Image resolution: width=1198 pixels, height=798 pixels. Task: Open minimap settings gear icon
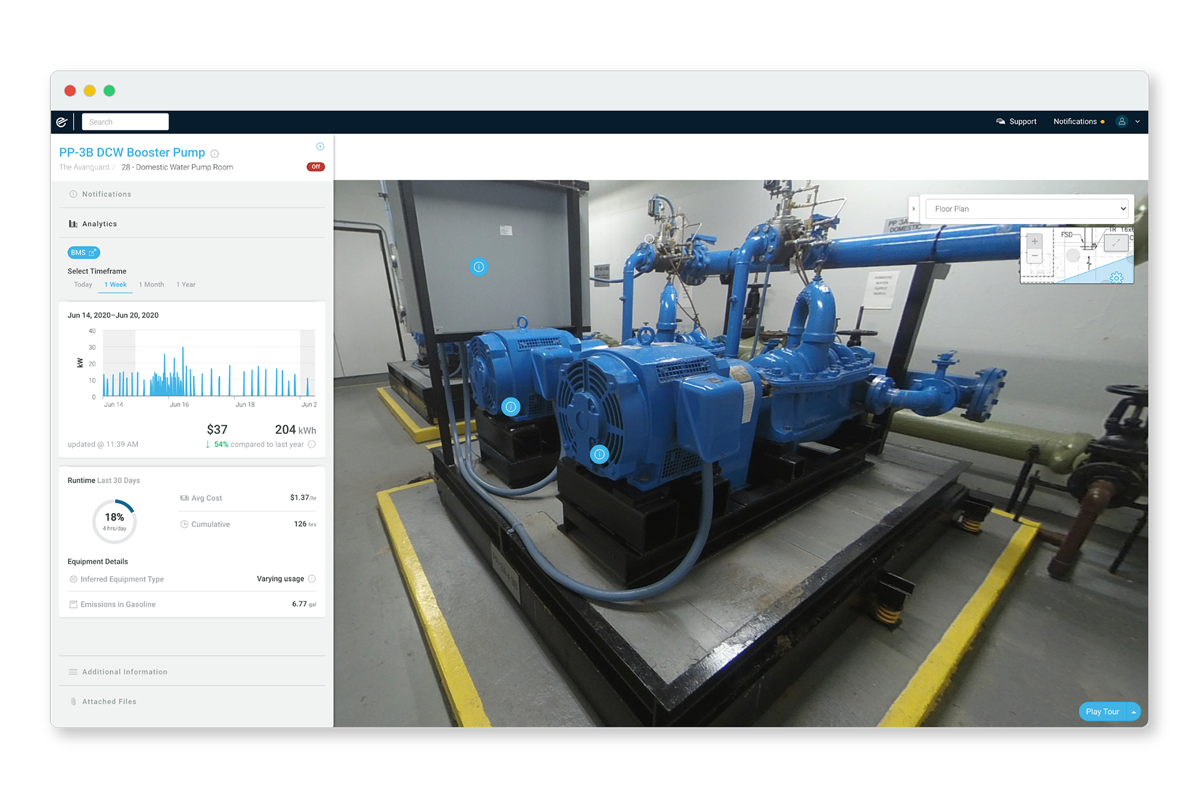coord(1116,277)
